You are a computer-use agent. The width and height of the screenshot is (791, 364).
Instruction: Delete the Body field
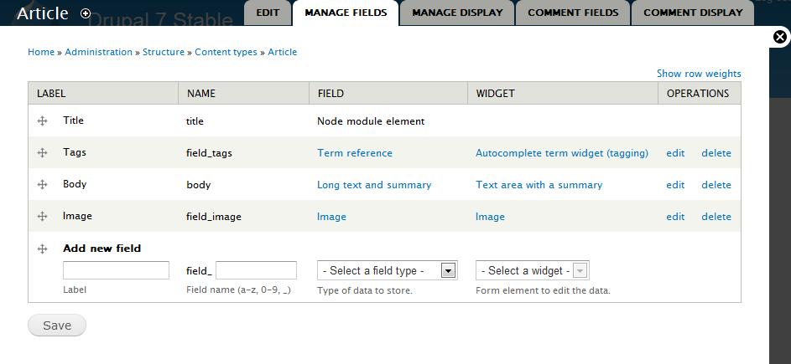[x=716, y=185]
